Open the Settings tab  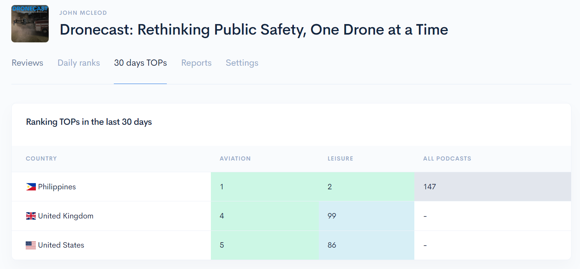[x=242, y=63]
